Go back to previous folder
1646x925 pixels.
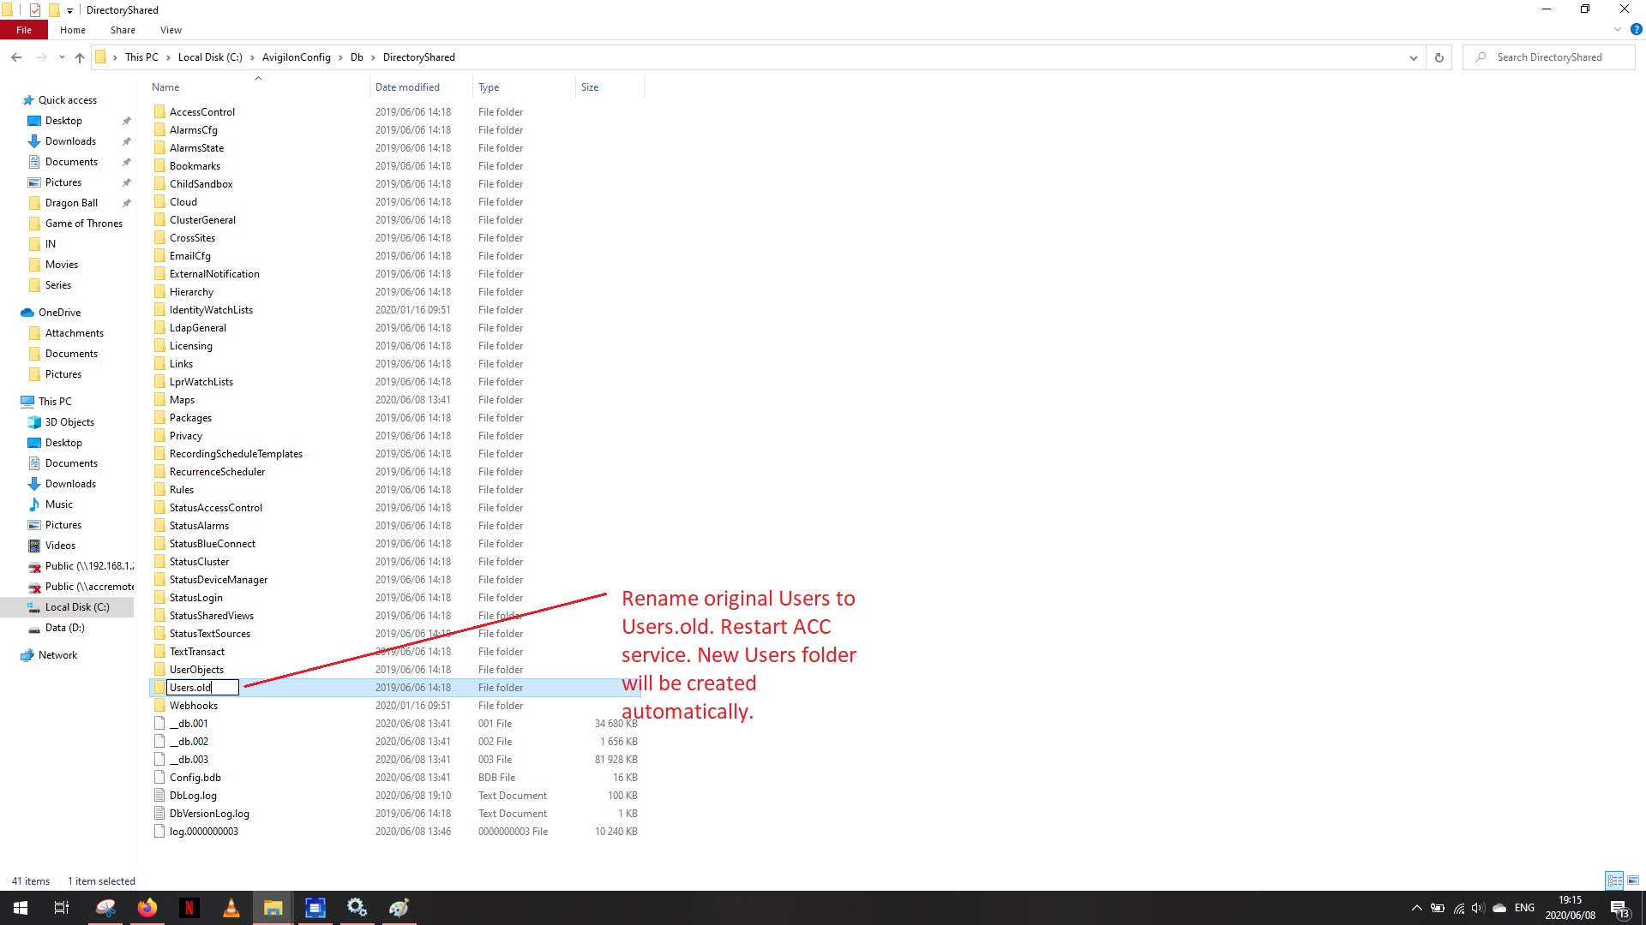click(16, 57)
